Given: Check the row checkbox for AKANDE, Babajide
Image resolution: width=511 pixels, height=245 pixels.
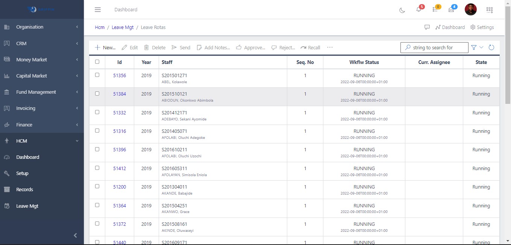Looking at the screenshot, I should (x=97, y=187).
